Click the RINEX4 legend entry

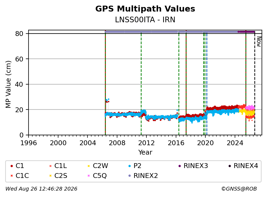click(x=243, y=166)
